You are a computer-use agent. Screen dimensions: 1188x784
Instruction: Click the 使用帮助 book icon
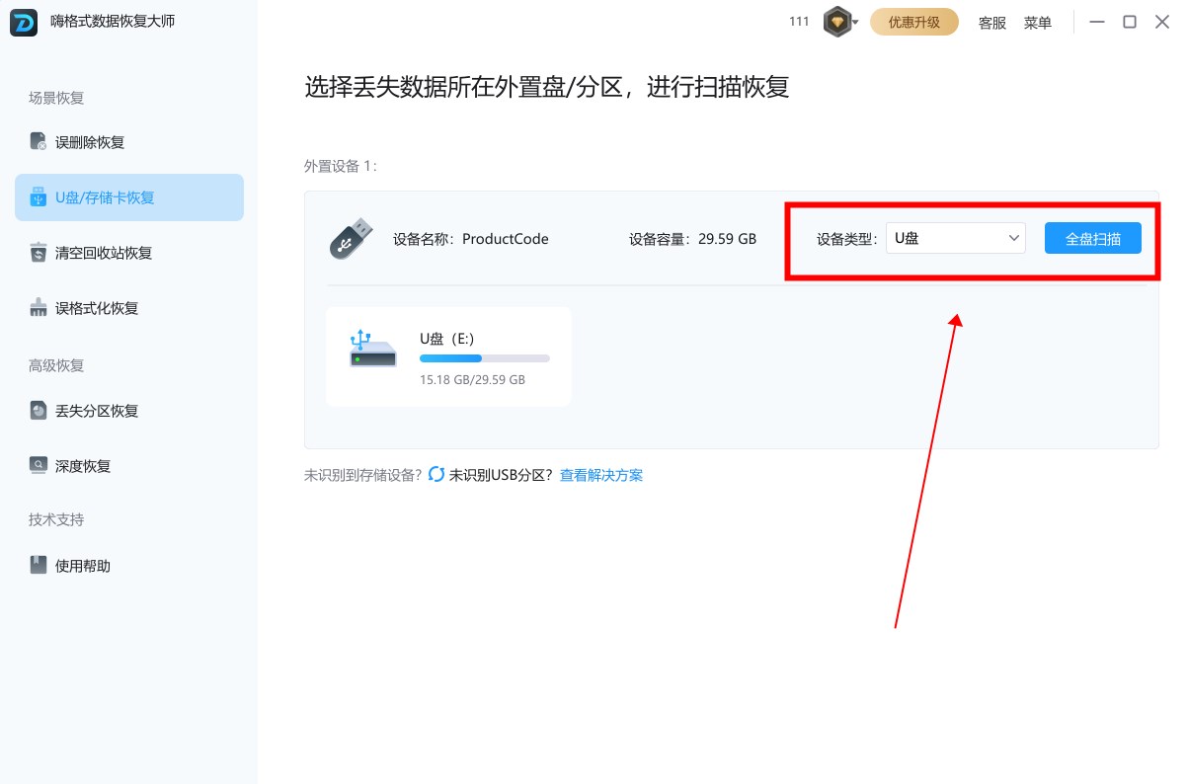click(x=38, y=566)
